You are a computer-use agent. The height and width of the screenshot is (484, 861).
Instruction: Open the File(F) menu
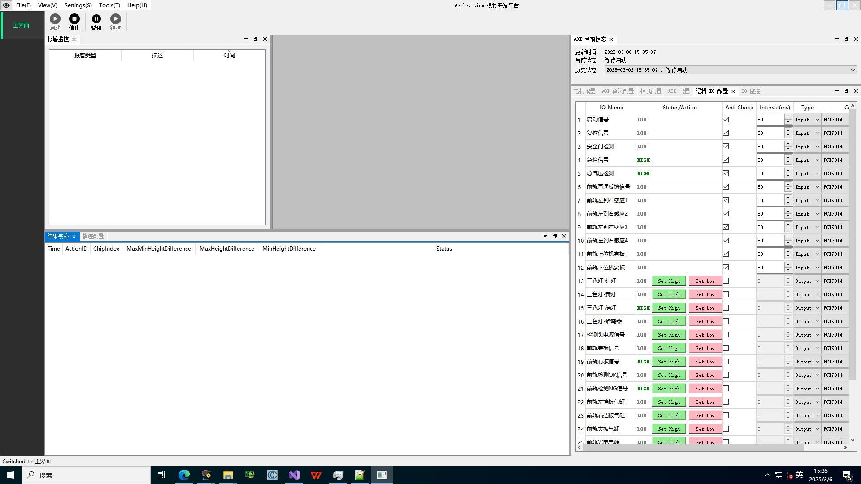tap(23, 5)
